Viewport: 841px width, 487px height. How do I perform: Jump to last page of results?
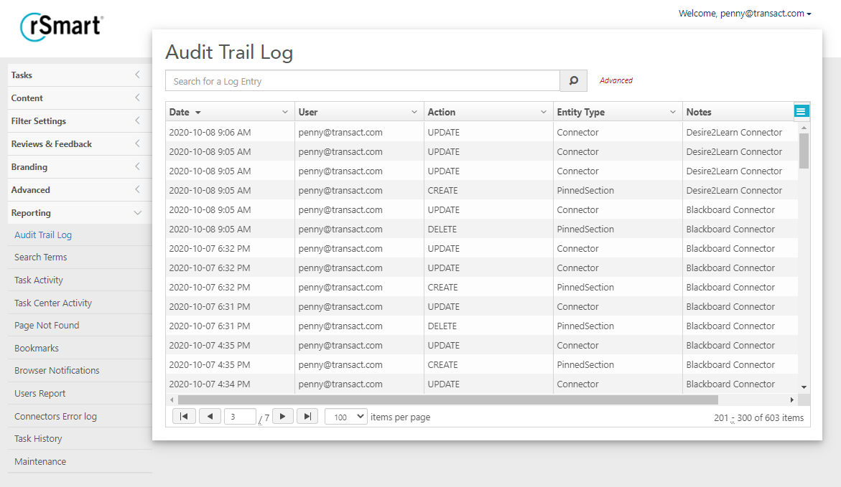(307, 417)
